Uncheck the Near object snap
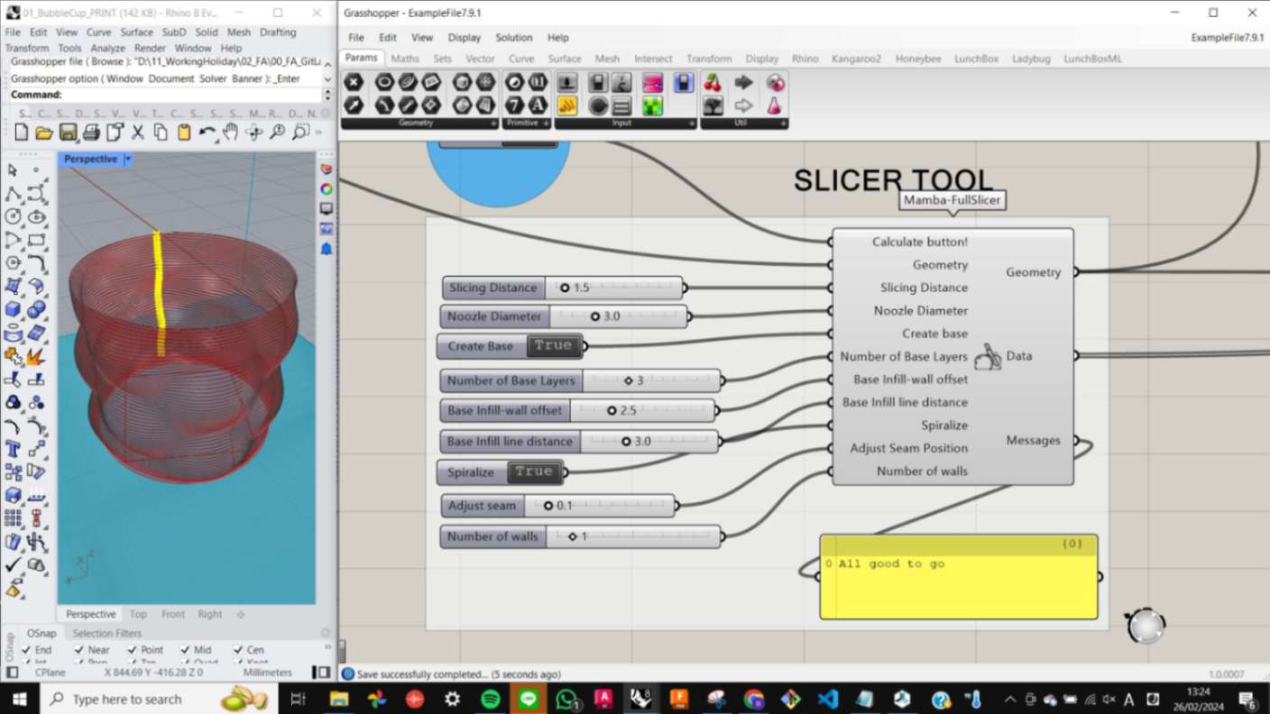Screen dimensions: 1270x714 click(x=79, y=649)
